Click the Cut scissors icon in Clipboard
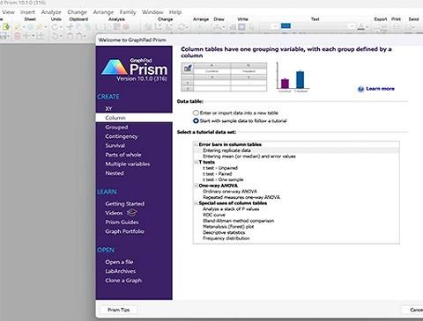 [x=70, y=27]
